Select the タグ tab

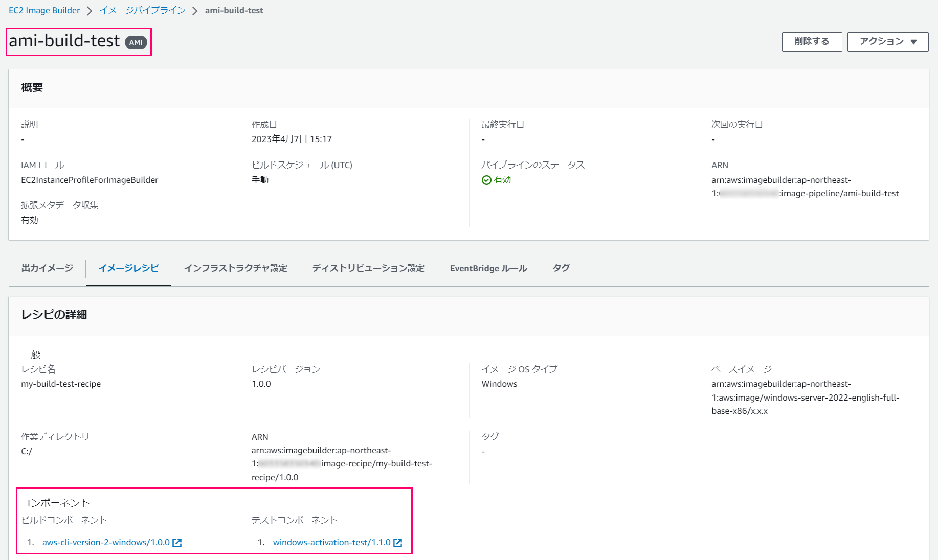(x=561, y=268)
